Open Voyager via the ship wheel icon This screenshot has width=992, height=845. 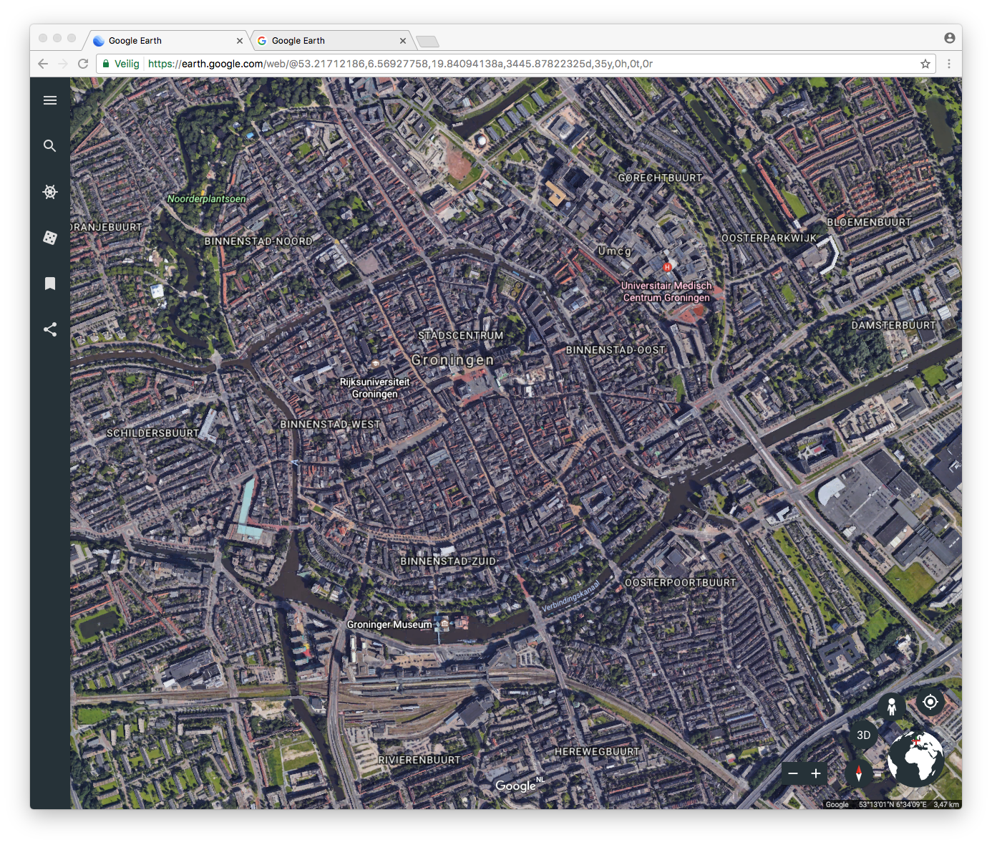coord(50,192)
